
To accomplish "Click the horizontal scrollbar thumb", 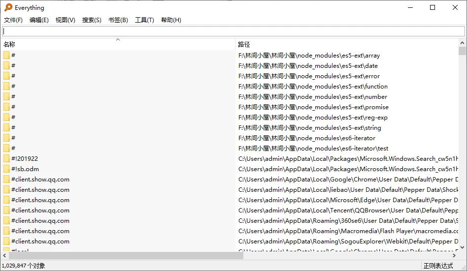I will [x=126, y=255].
